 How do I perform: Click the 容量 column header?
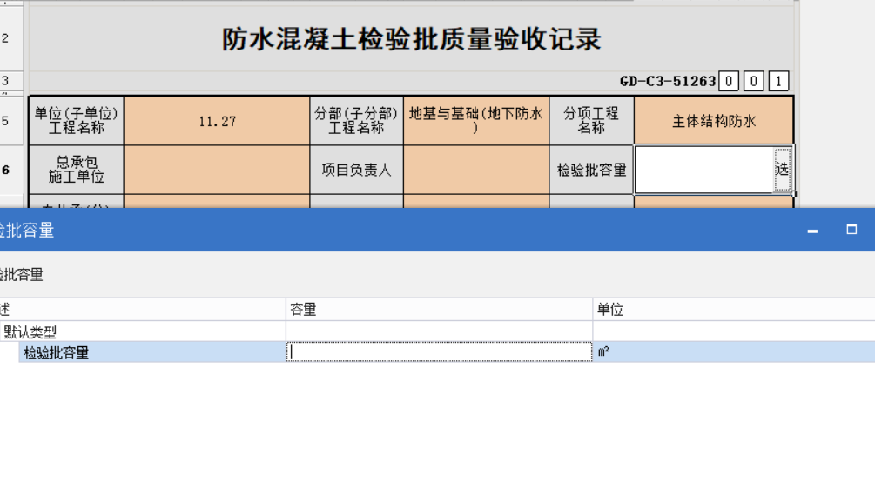click(439, 310)
